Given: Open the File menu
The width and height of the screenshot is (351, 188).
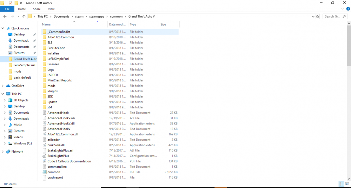Looking at the screenshot, I should tap(7, 9).
